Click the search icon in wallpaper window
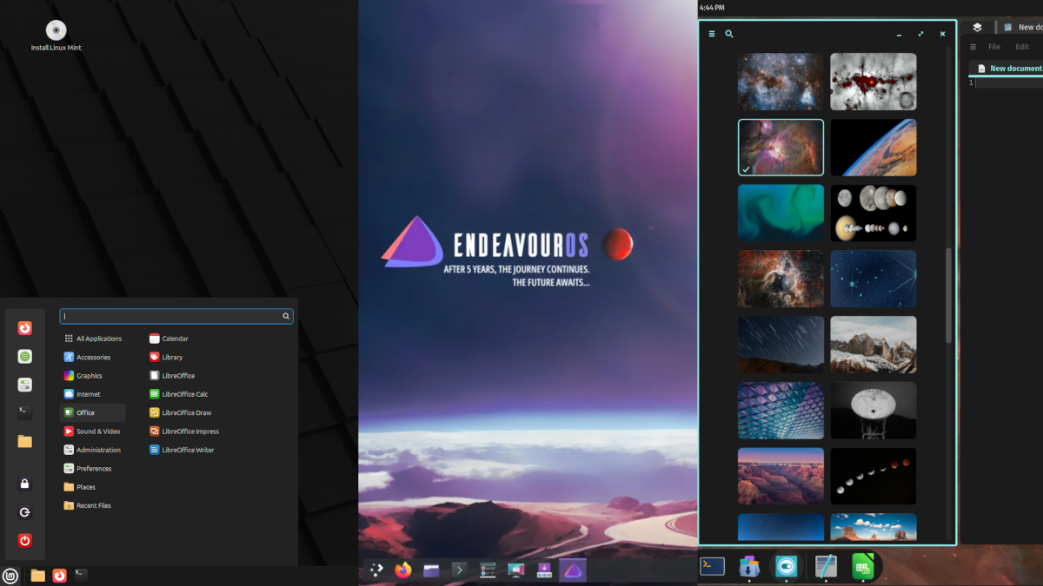This screenshot has width=1043, height=586. coord(729,34)
